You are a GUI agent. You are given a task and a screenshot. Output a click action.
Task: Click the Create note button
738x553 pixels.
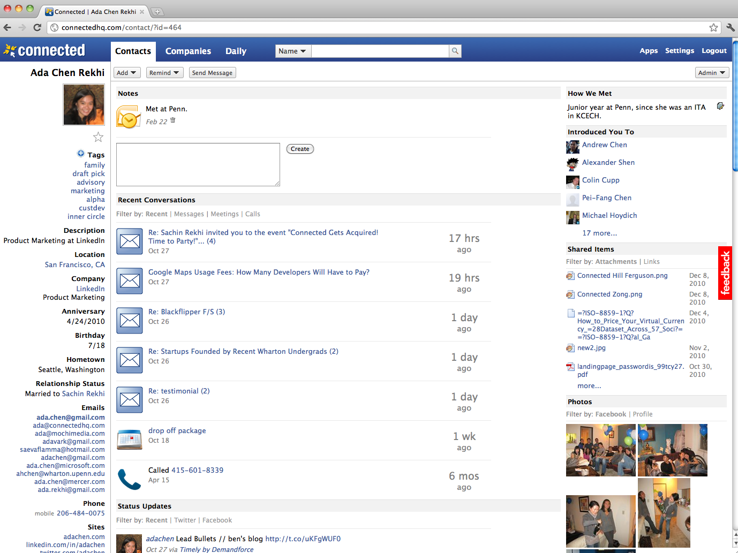pyautogui.click(x=300, y=149)
